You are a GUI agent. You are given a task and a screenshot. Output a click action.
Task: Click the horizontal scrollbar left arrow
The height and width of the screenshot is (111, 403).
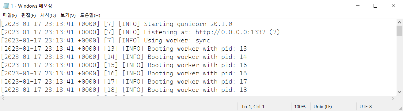coord(3,98)
